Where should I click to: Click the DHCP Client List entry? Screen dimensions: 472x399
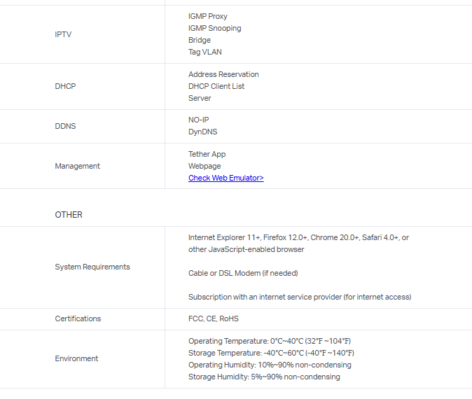216,86
